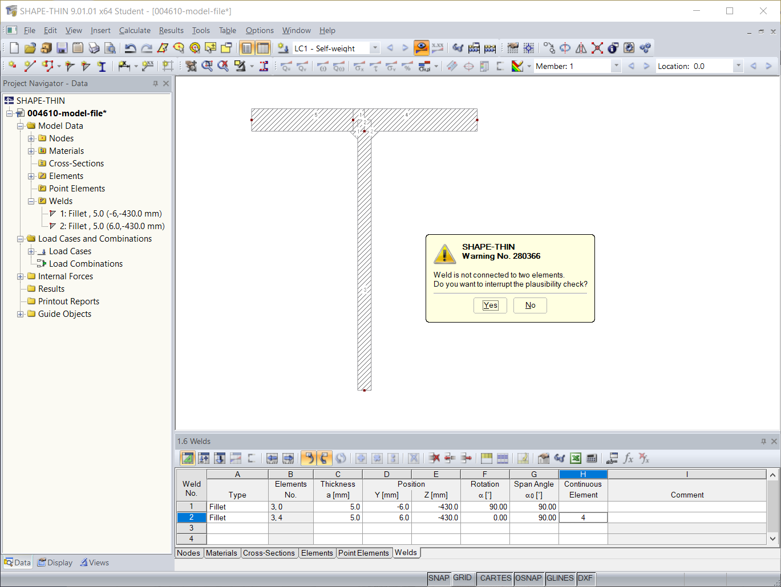Switch to the Nodes table tab
Image resolution: width=781 pixels, height=587 pixels.
[x=188, y=553]
